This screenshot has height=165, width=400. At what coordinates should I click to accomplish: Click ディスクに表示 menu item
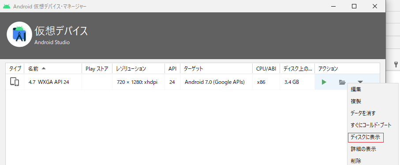pyautogui.click(x=366, y=138)
